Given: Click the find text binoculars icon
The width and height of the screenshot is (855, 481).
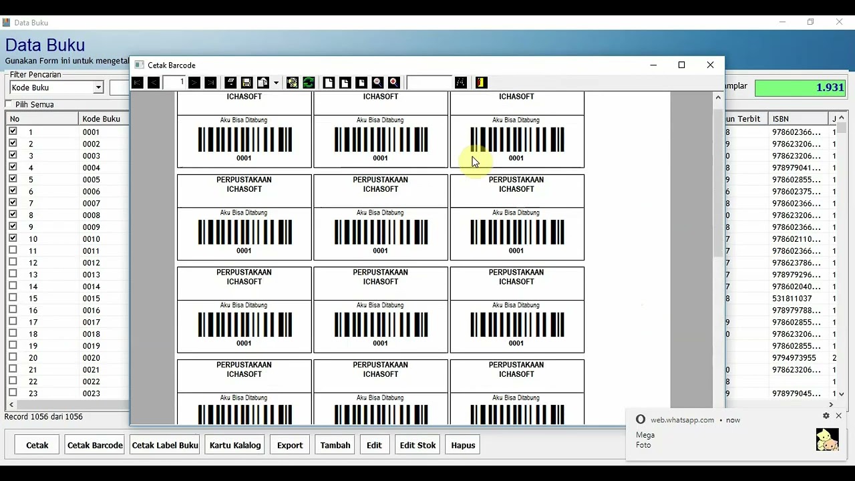Looking at the screenshot, I should [461, 83].
